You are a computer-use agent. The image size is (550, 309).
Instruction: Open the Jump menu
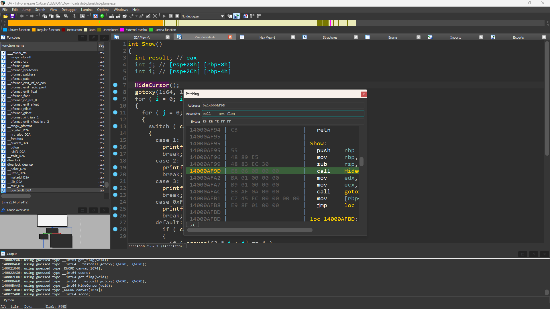click(26, 10)
